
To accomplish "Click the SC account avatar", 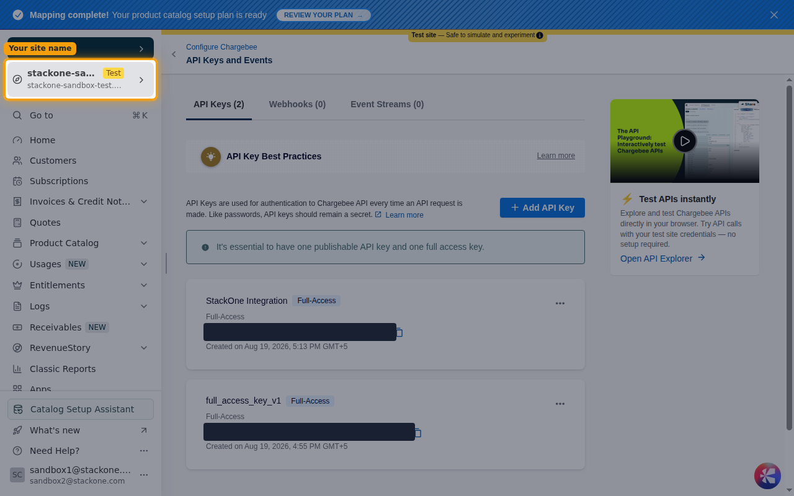I will click(x=17, y=475).
